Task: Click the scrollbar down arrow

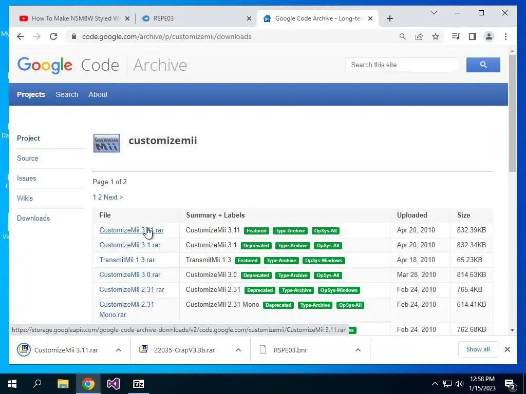Action: pyautogui.click(x=512, y=330)
